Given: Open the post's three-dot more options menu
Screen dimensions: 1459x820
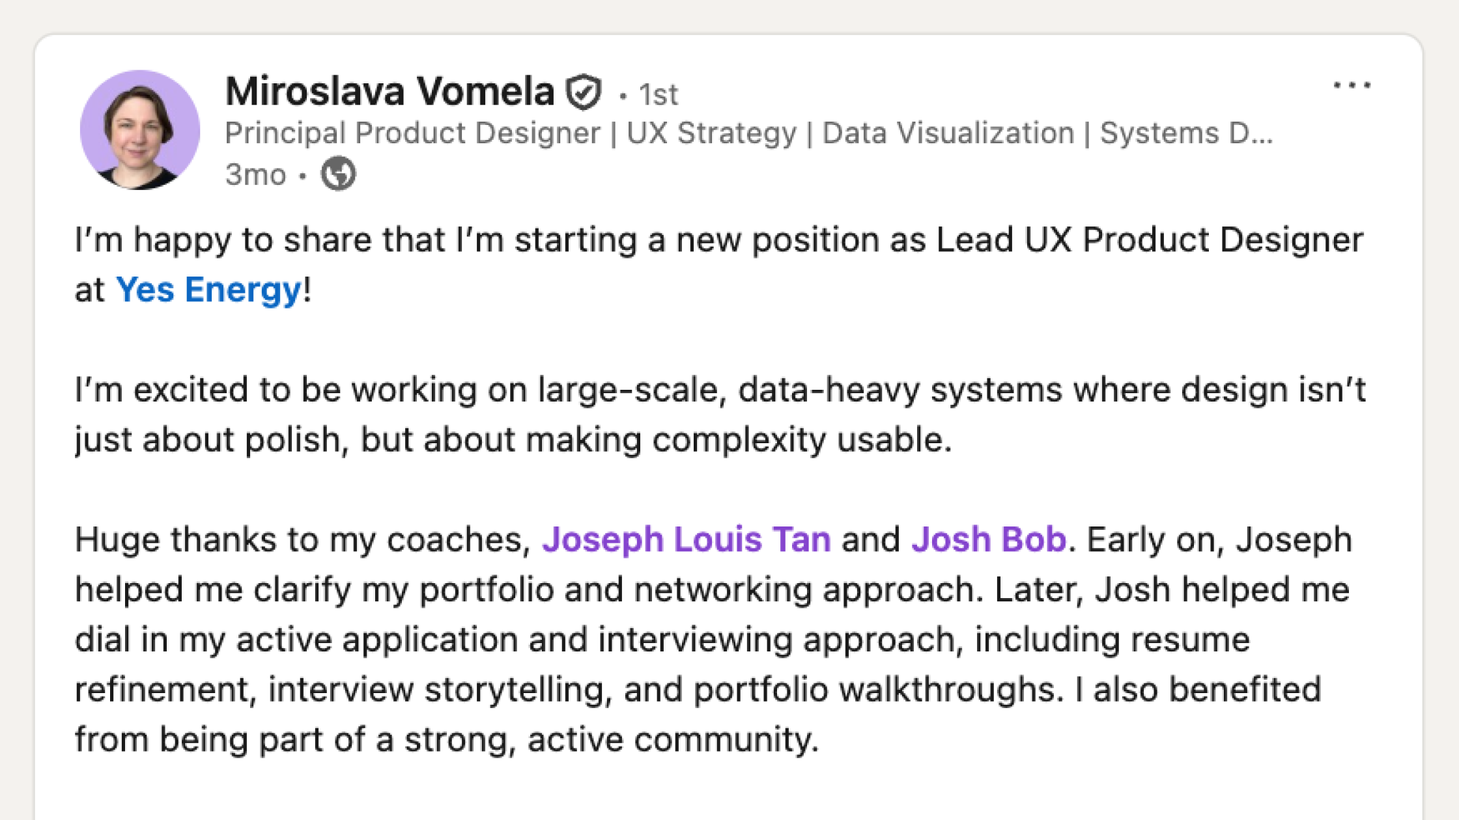Looking at the screenshot, I should tap(1352, 86).
